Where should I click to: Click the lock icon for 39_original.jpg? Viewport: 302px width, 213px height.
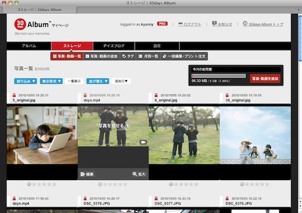(x=227, y=95)
